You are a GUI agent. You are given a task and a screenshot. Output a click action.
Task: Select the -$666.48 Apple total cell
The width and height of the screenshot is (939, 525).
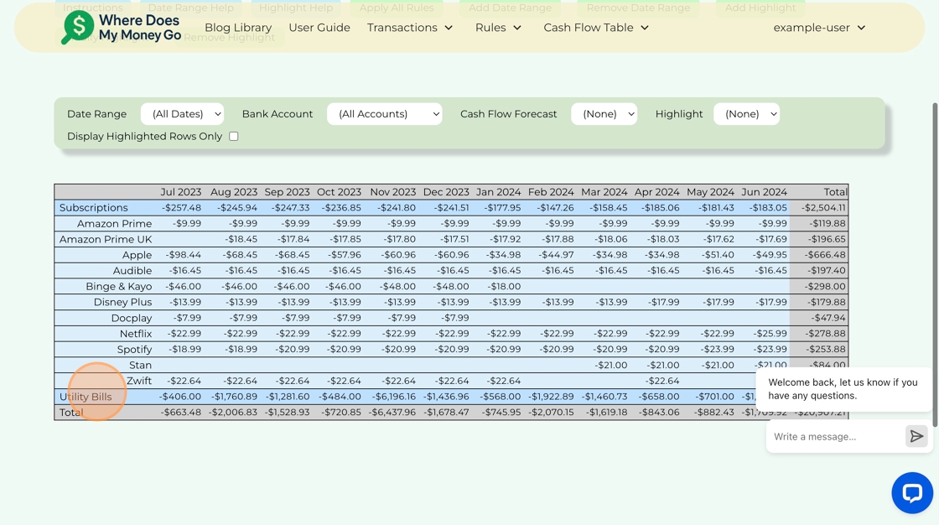point(827,255)
